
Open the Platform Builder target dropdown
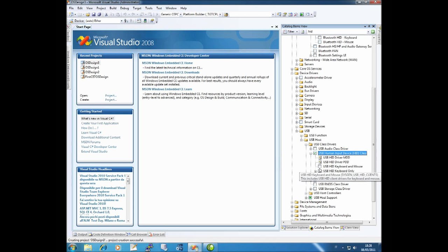coord(220,14)
